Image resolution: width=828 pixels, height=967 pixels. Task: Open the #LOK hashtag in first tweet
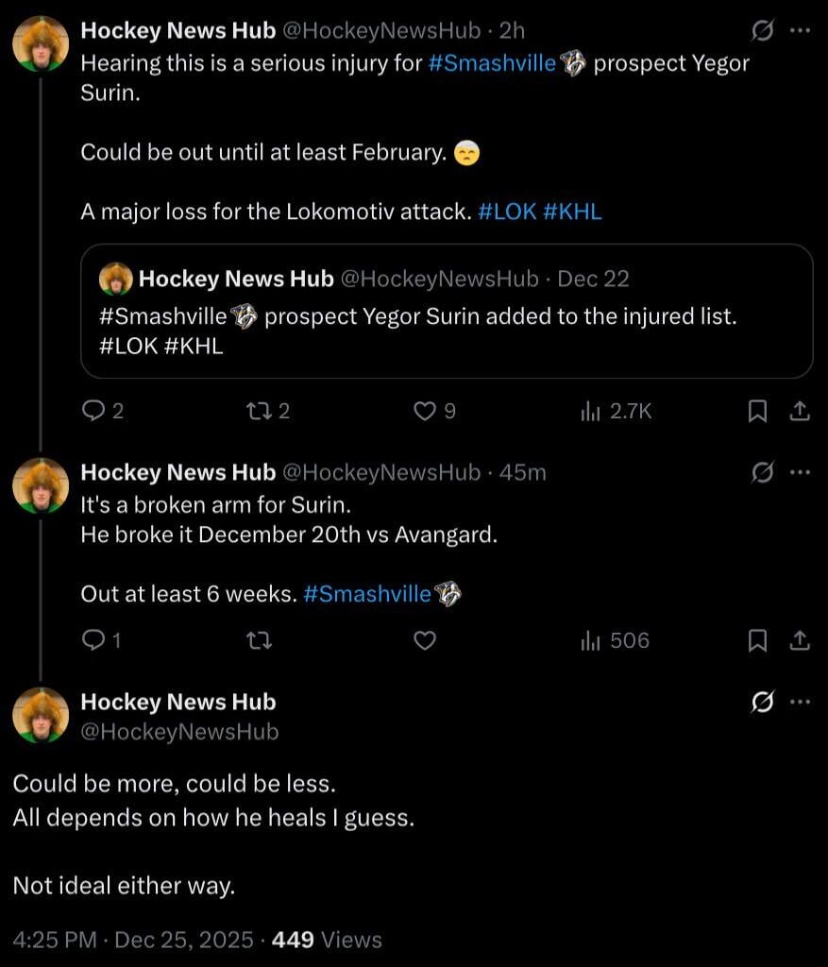click(508, 212)
